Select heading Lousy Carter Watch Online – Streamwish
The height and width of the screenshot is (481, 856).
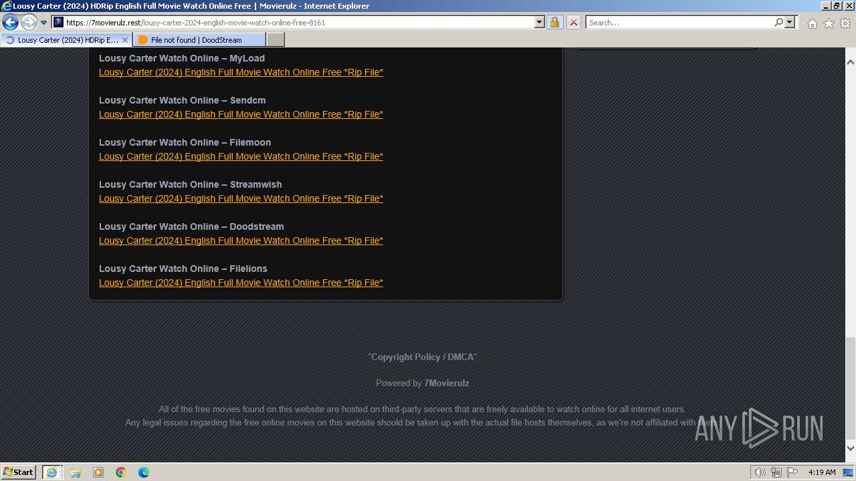[x=191, y=184]
